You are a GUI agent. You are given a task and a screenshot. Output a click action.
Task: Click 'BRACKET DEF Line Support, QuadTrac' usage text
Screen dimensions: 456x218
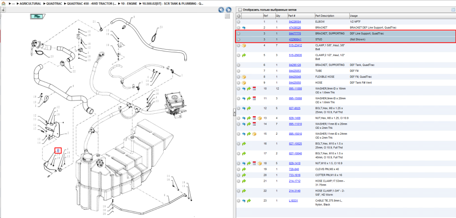pyautogui.click(x=373, y=28)
